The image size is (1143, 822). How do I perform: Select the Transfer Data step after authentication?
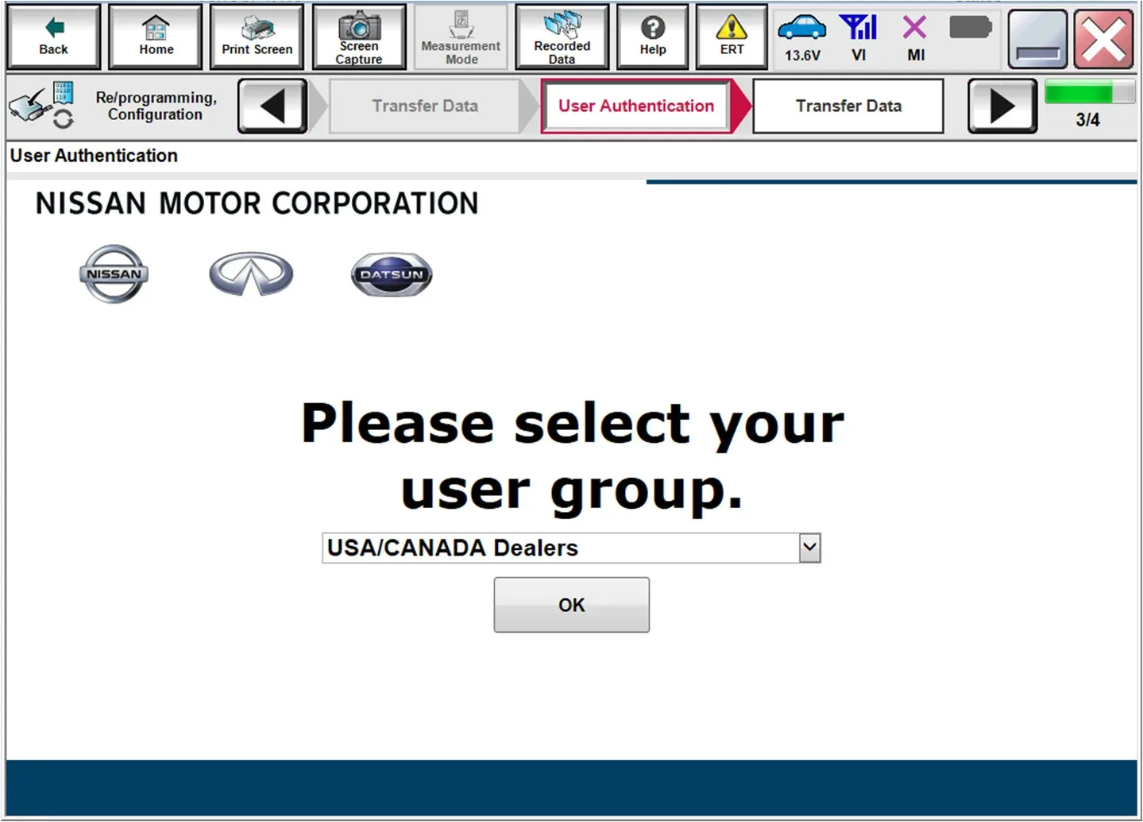coord(848,106)
